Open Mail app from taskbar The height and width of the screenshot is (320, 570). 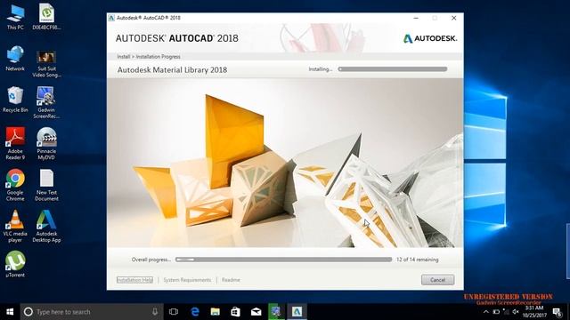click(x=256, y=312)
